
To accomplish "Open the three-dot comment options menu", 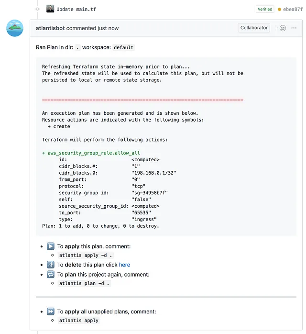I will (x=294, y=28).
